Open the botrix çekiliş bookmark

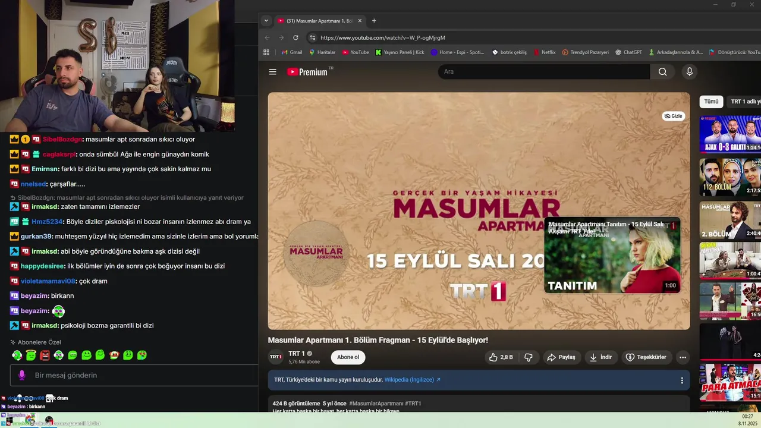(x=510, y=52)
